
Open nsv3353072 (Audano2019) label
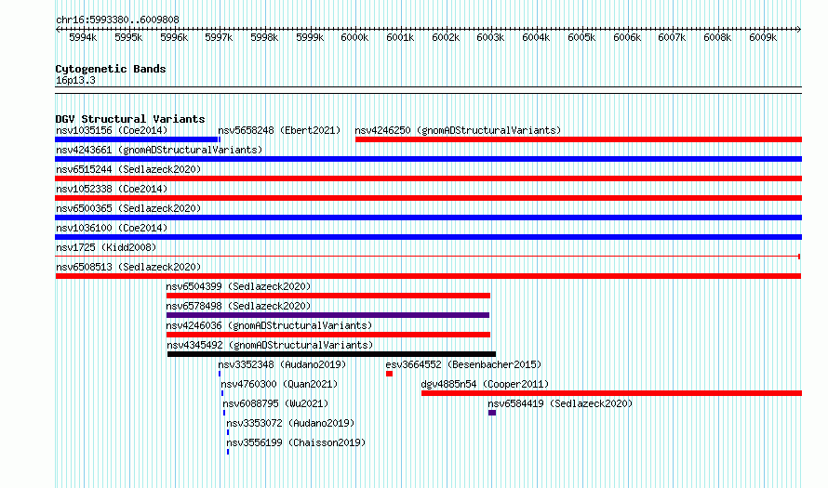click(290, 423)
